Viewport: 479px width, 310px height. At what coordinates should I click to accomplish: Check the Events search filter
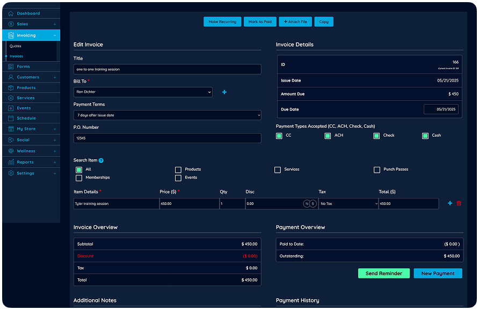(178, 178)
